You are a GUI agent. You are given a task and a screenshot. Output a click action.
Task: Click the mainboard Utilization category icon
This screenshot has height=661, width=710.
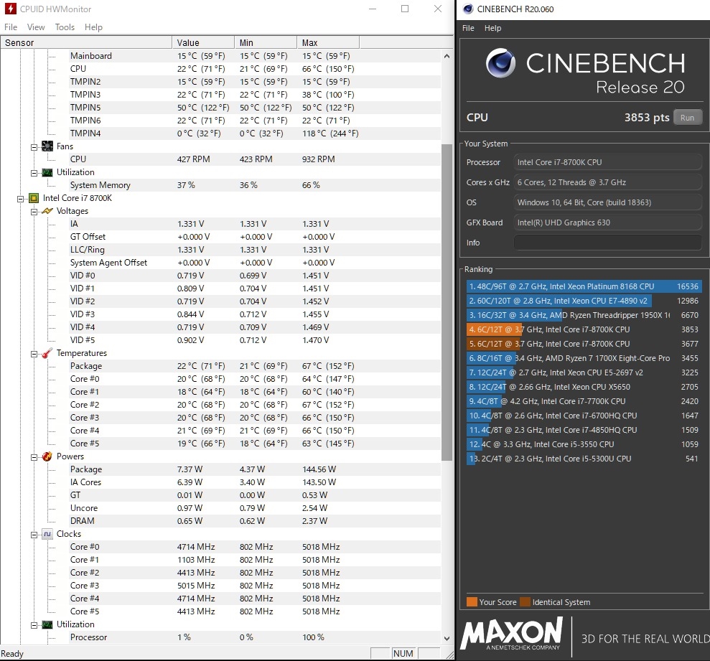(47, 172)
